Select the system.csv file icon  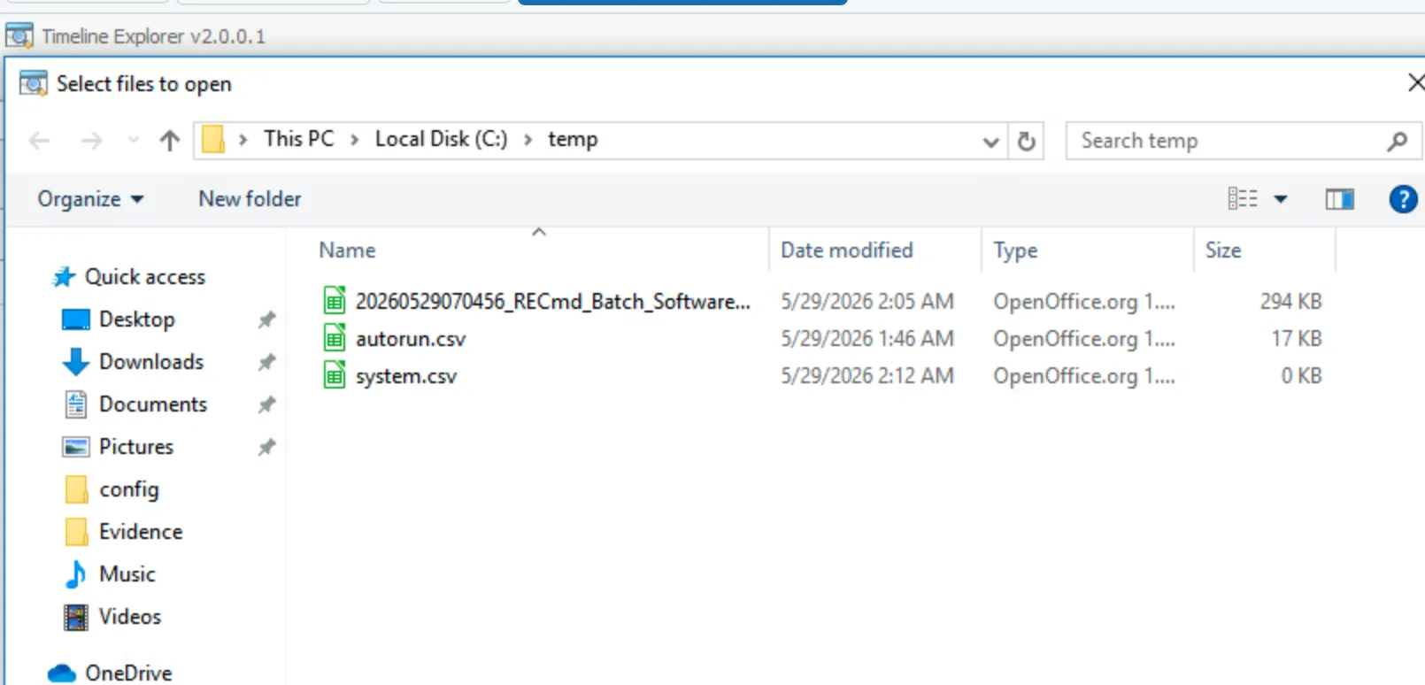(x=334, y=376)
